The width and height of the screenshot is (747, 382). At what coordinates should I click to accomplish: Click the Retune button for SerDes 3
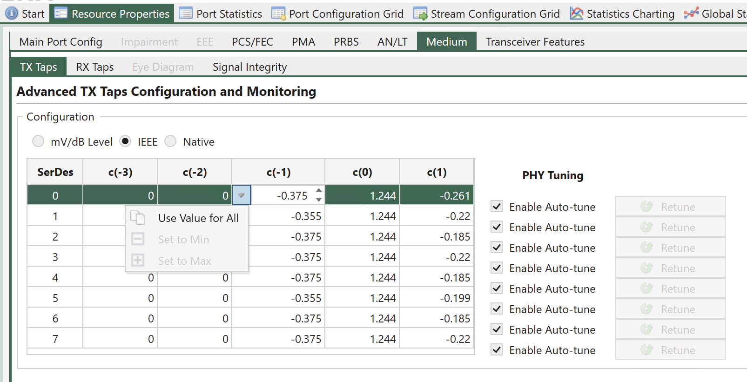(670, 268)
